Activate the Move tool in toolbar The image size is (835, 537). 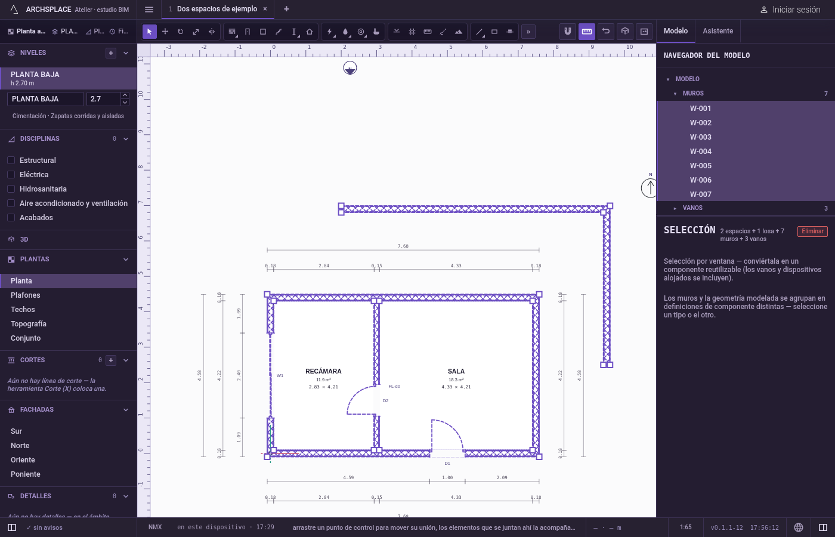[x=165, y=32]
